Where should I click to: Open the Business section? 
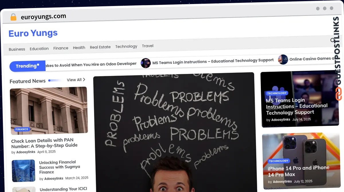[x=17, y=49]
